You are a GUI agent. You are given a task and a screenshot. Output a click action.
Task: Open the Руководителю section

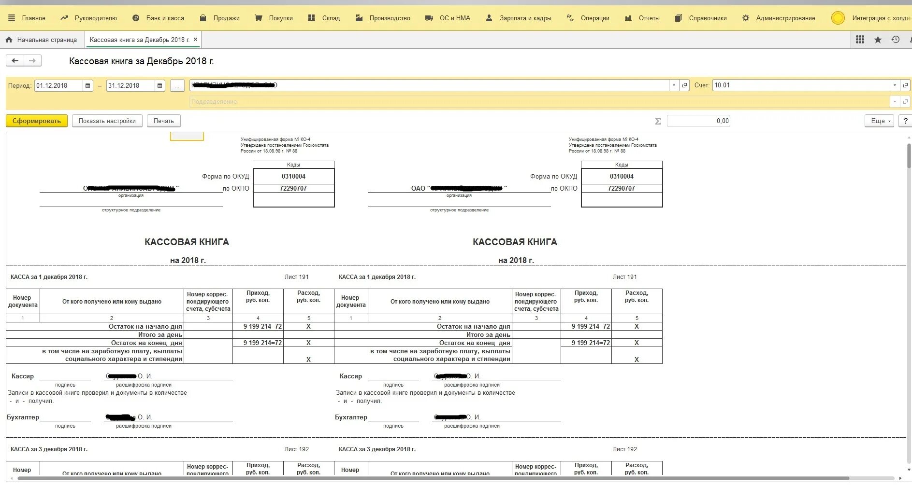[96, 18]
